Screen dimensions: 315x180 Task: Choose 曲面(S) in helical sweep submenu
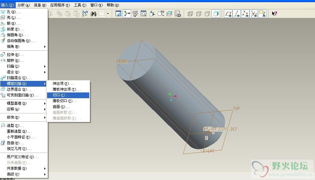tap(68, 107)
